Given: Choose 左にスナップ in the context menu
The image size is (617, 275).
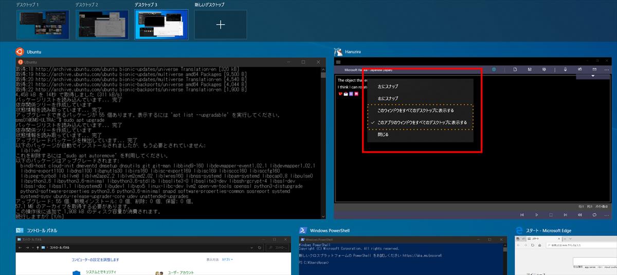Looking at the screenshot, I should 388,86.
